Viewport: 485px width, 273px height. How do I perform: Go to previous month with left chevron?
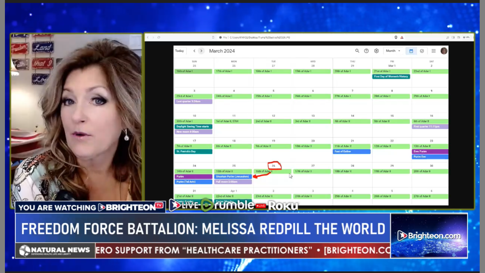[x=194, y=51]
